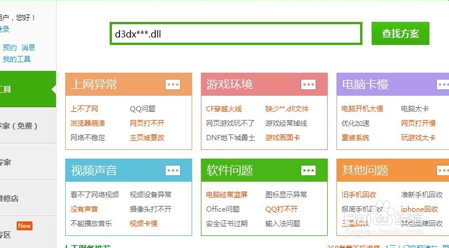Choose 视频设备异常 link
This screenshot has height=248, width=449.
click(151, 195)
